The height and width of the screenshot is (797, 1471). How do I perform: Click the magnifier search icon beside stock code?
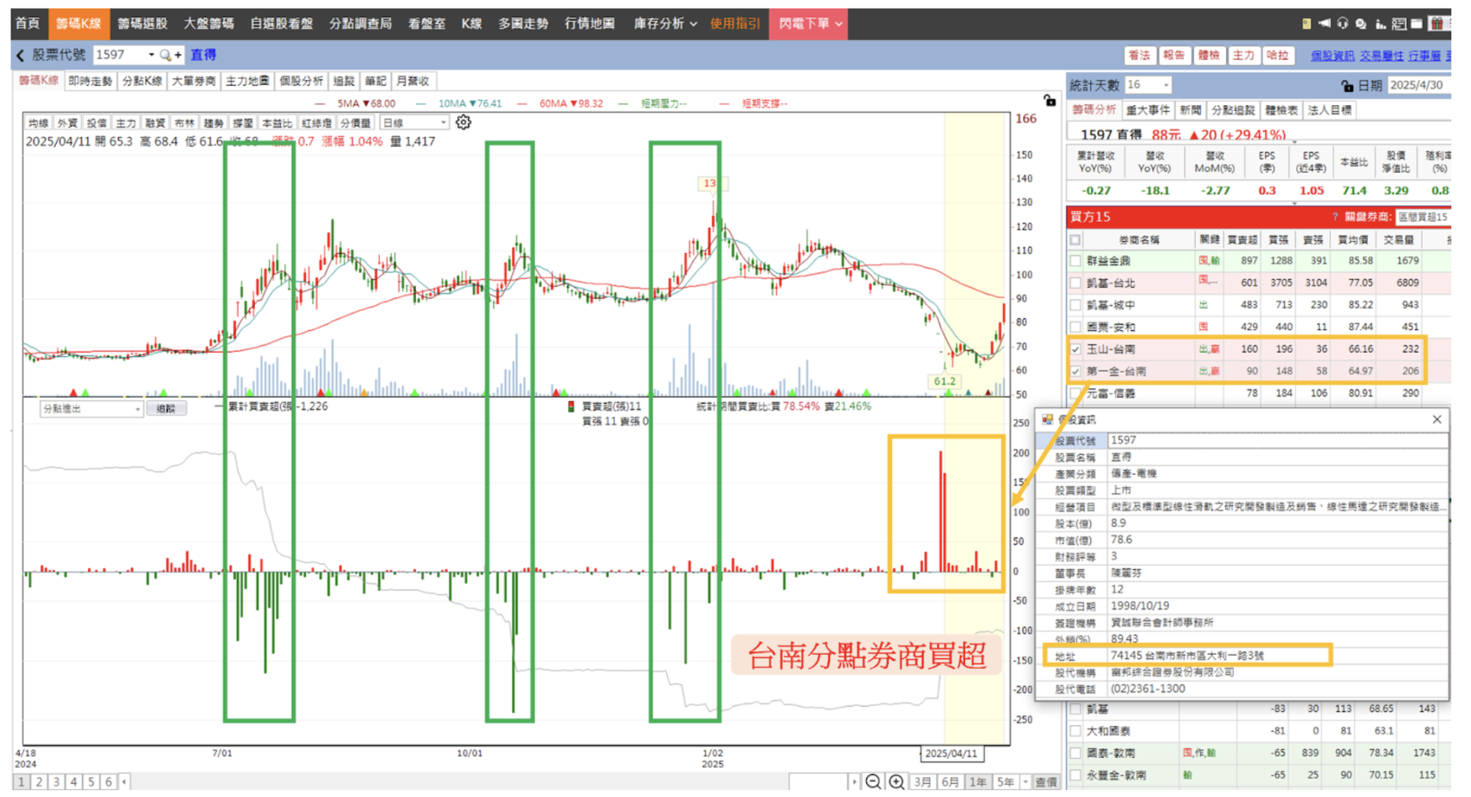165,55
